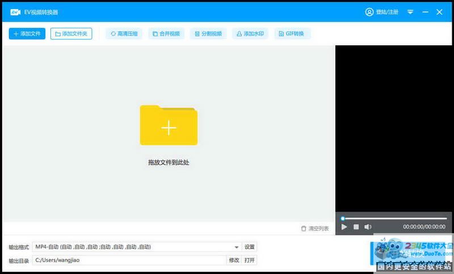The height and width of the screenshot is (274, 454).
Task: Clear the list with 清空列表
Action: click(315, 229)
